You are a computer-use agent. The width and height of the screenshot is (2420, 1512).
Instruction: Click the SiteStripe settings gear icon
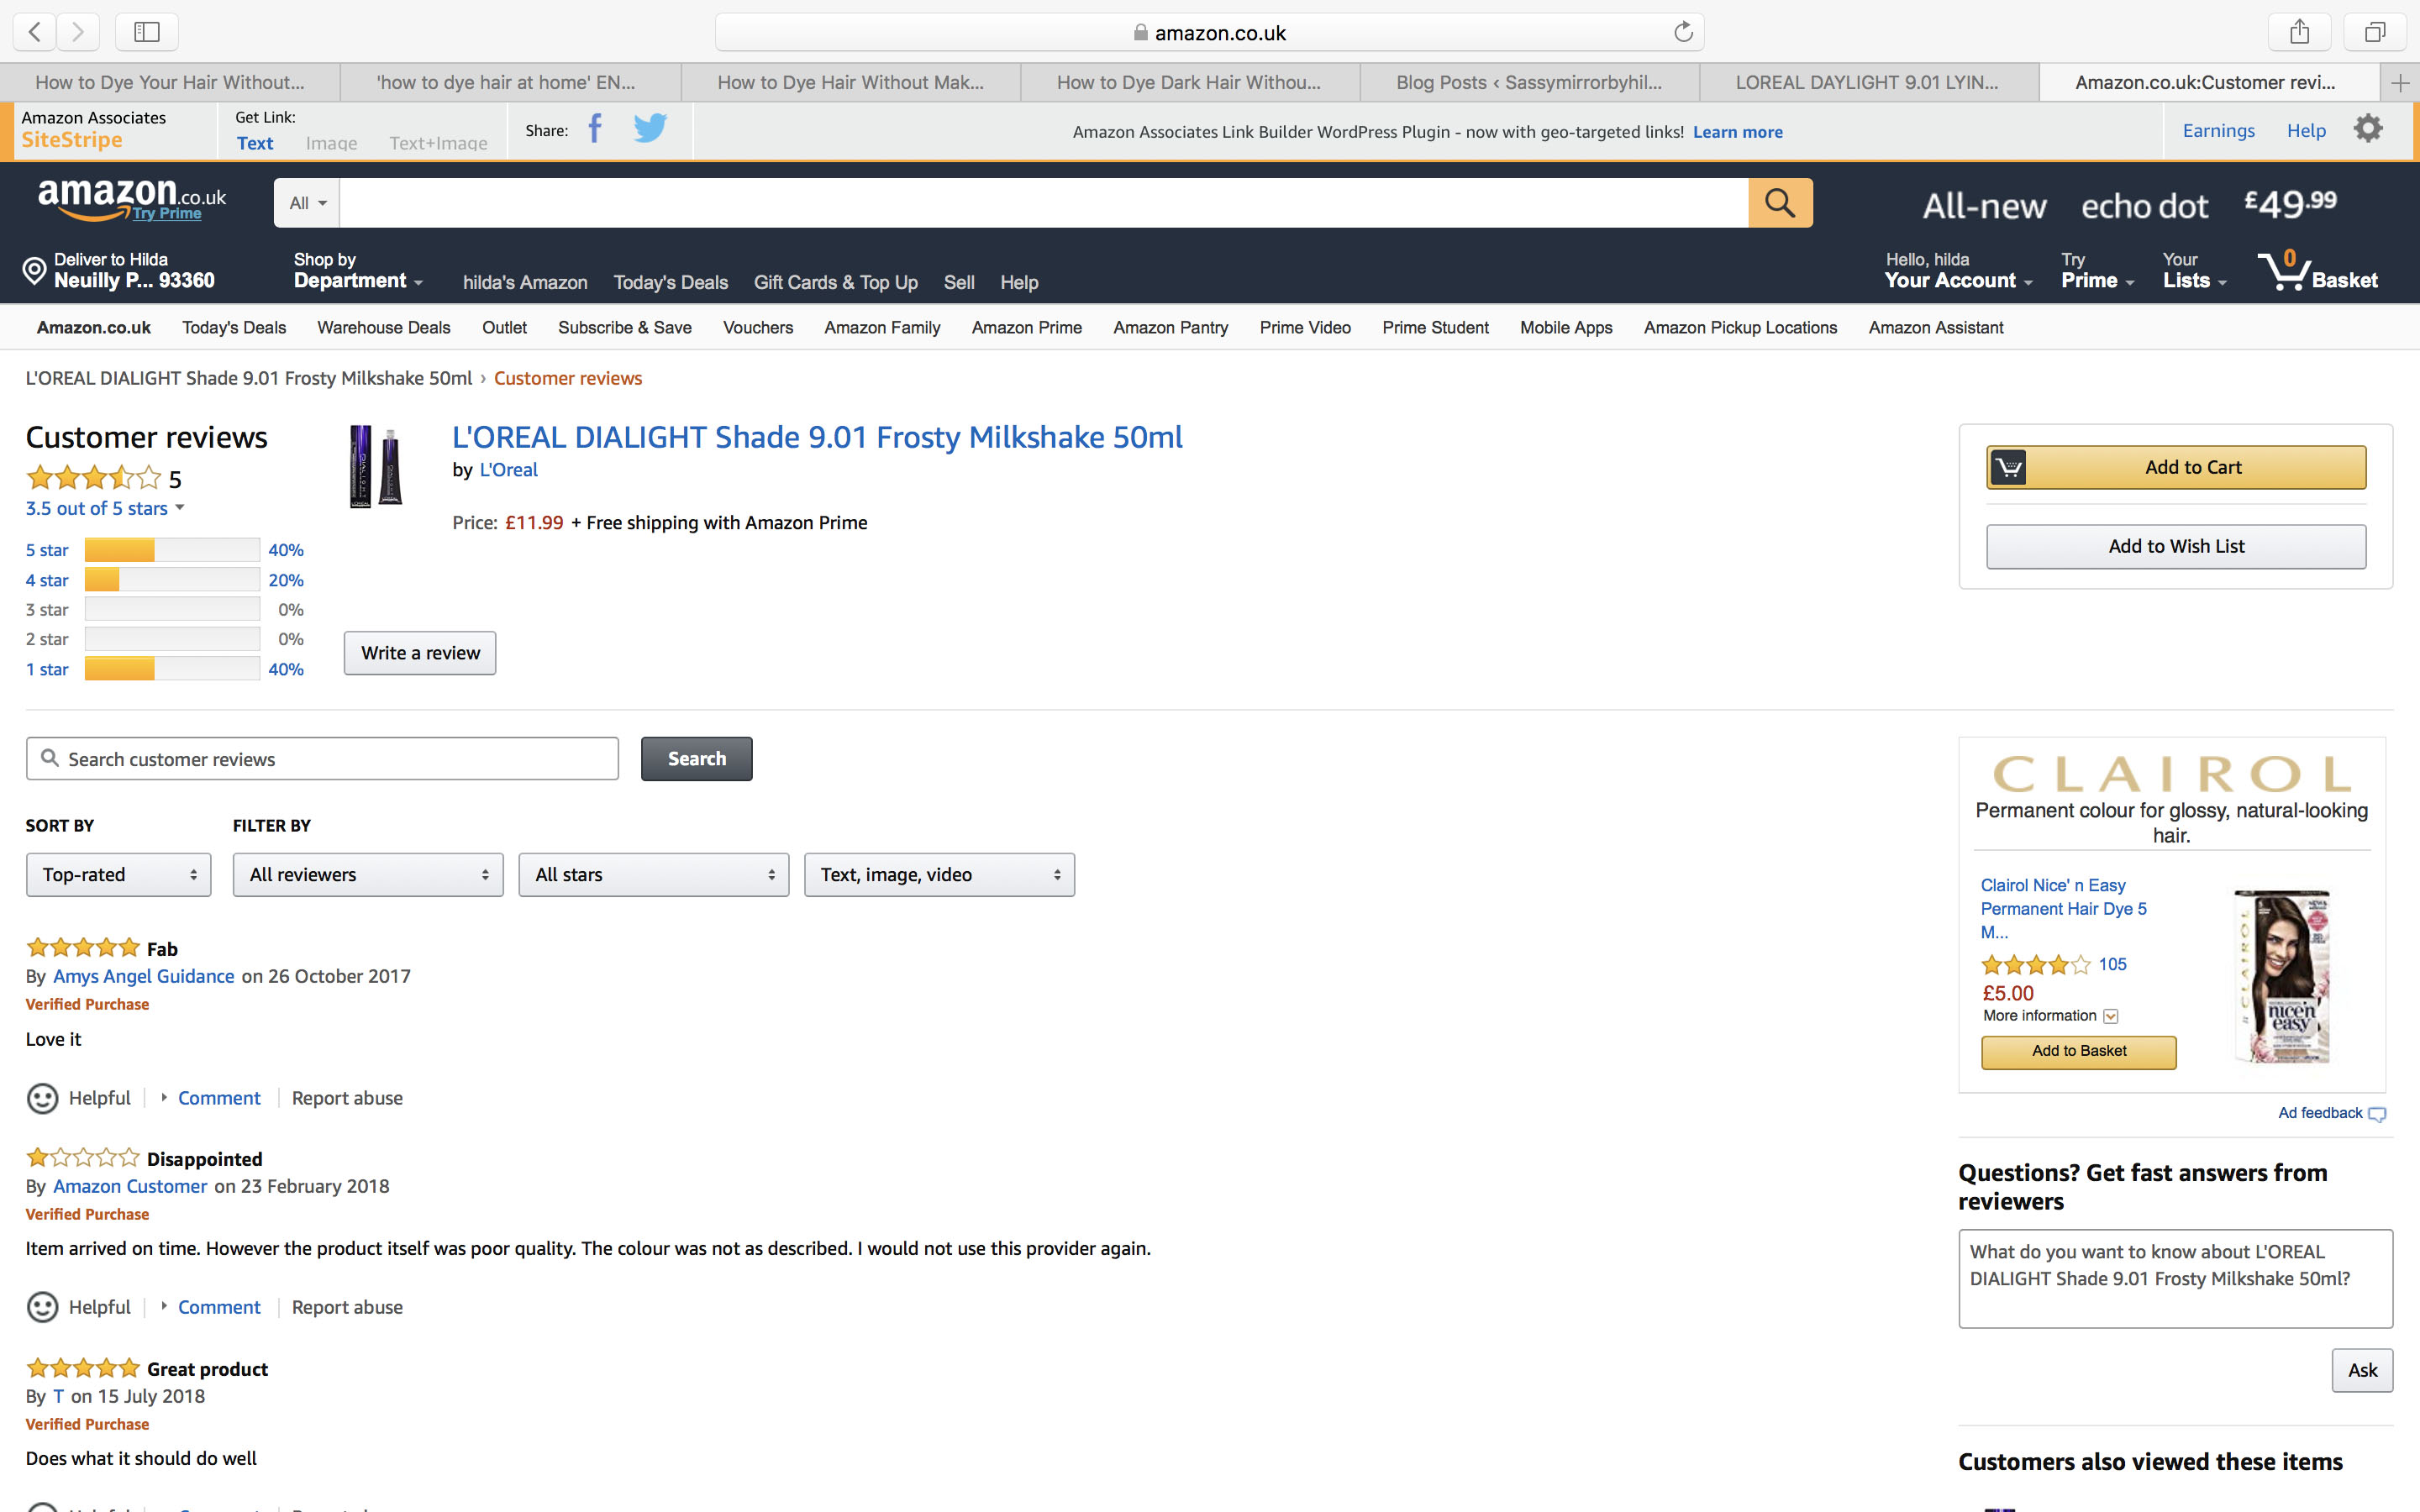(2367, 128)
